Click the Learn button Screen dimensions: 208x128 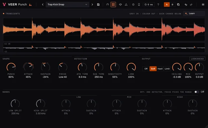(194, 14)
